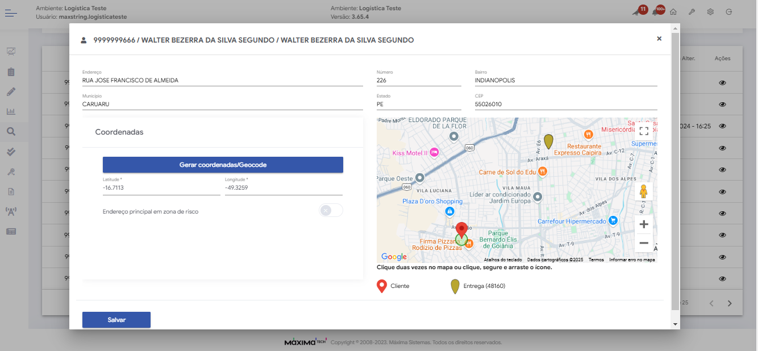Click the Street View pegman icon
Viewport: 758px width, 351px height.
click(644, 192)
